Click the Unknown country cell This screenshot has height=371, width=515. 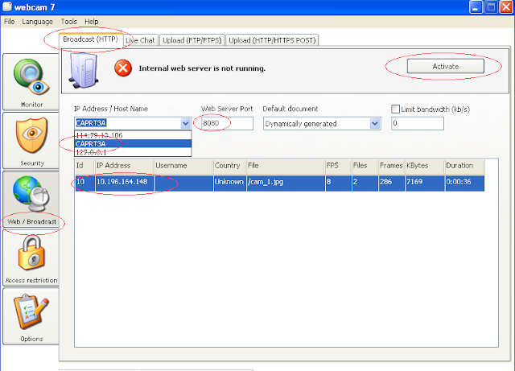[x=229, y=183]
